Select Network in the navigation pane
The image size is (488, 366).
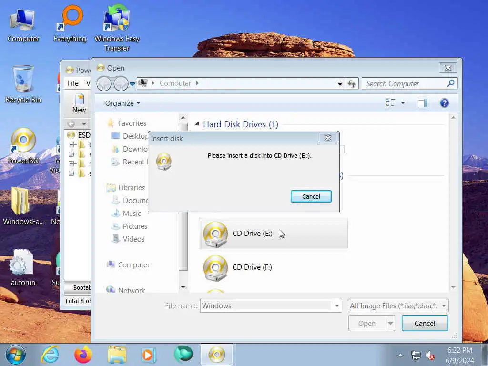tap(132, 290)
